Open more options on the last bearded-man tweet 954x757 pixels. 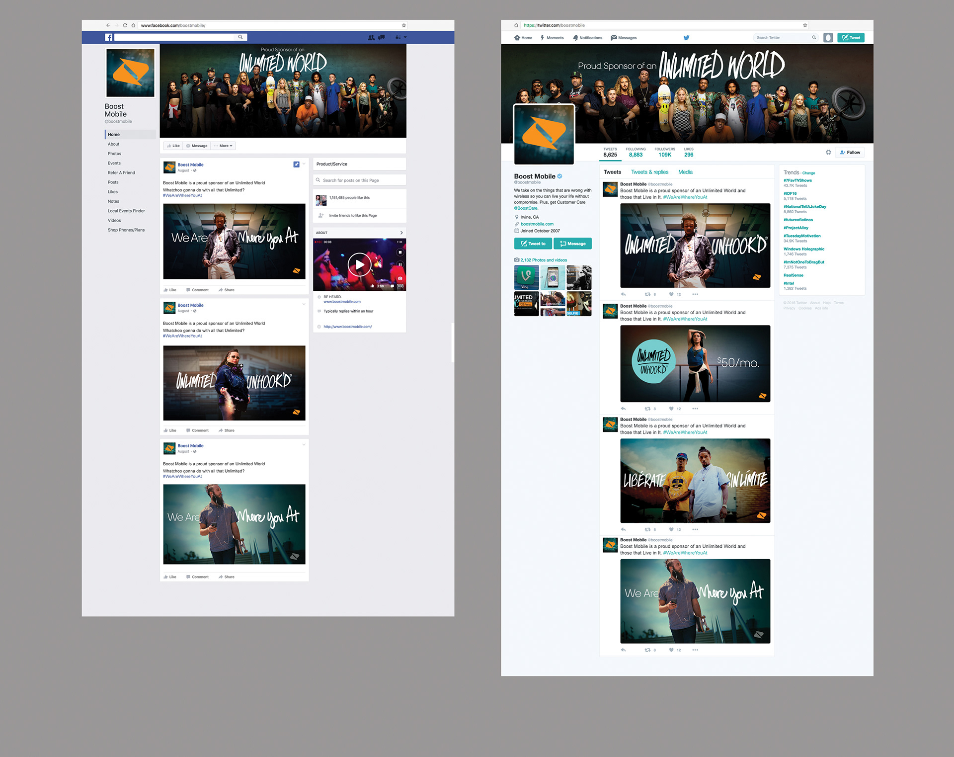click(695, 650)
